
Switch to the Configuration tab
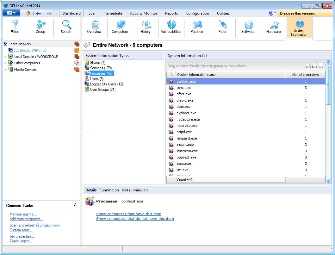pyautogui.click(x=197, y=13)
